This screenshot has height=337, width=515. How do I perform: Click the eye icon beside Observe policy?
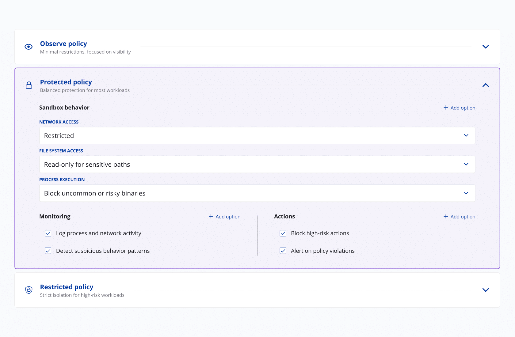tap(29, 47)
